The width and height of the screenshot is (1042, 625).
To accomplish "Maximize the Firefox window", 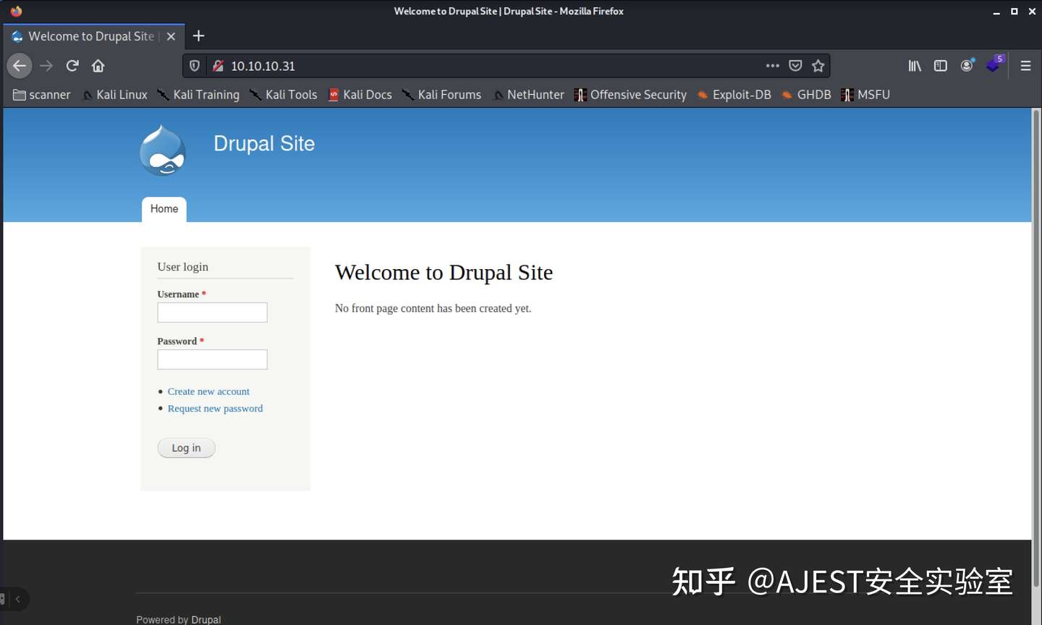I will pyautogui.click(x=1015, y=12).
